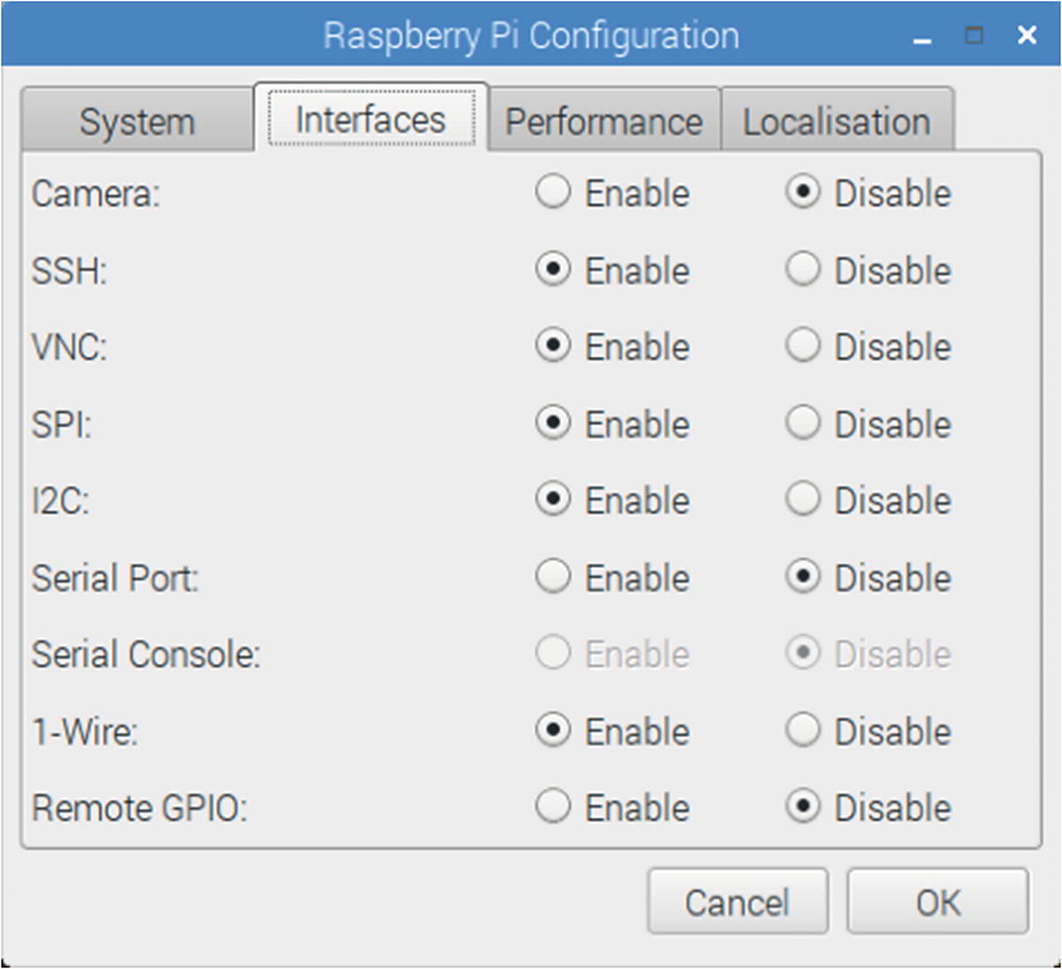The height and width of the screenshot is (969, 1062).
Task: Select the Enable radio for SSH
Action: [553, 269]
